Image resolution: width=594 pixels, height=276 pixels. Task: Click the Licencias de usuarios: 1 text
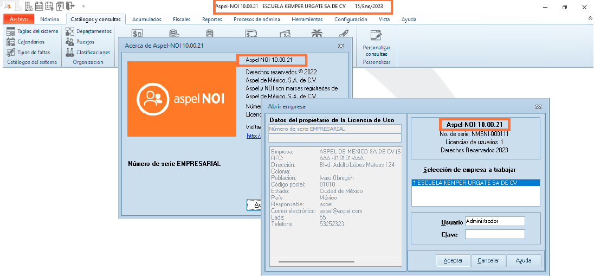[x=474, y=142]
